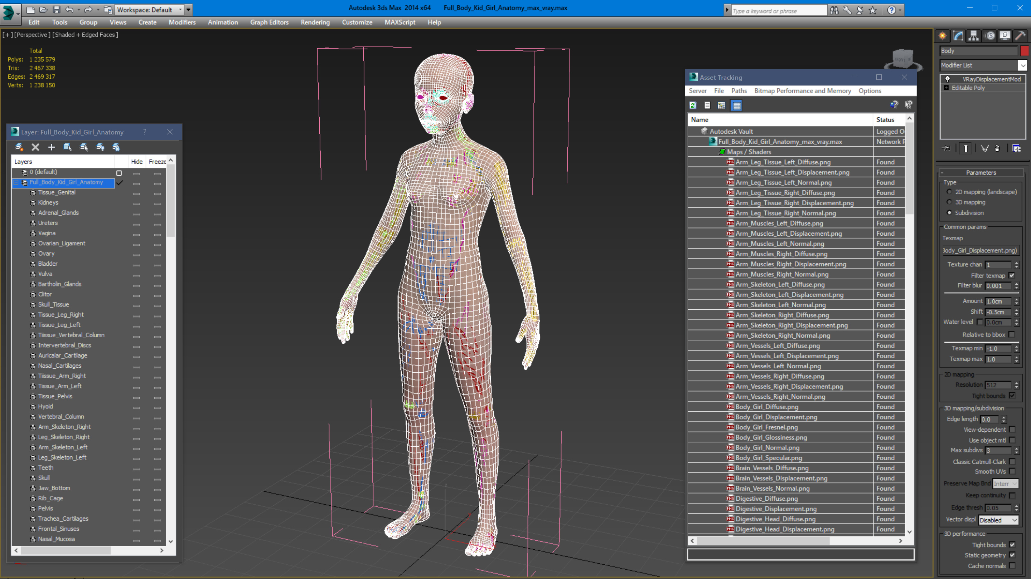Image resolution: width=1031 pixels, height=579 pixels.
Task: Click the red object color swatch beside Body
Action: 1024,51
